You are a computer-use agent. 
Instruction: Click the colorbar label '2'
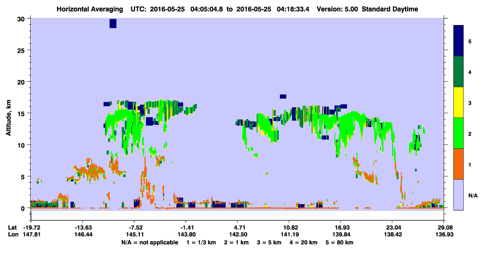click(470, 134)
